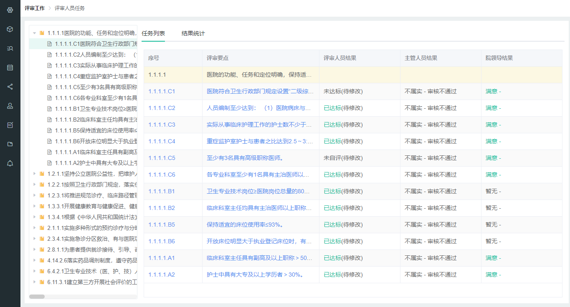Click the table list icon in the sidebar
570x307 pixels.
(x=10, y=67)
